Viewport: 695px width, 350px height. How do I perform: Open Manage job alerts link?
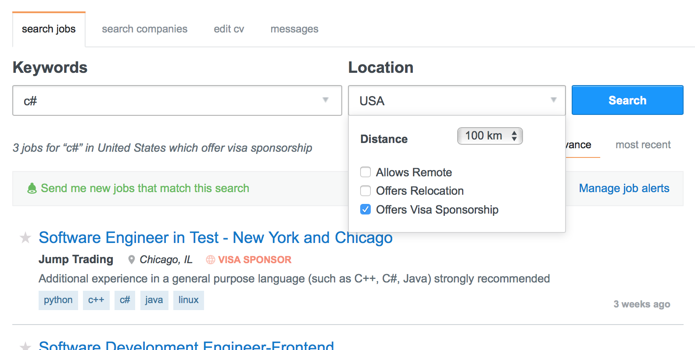pos(624,188)
